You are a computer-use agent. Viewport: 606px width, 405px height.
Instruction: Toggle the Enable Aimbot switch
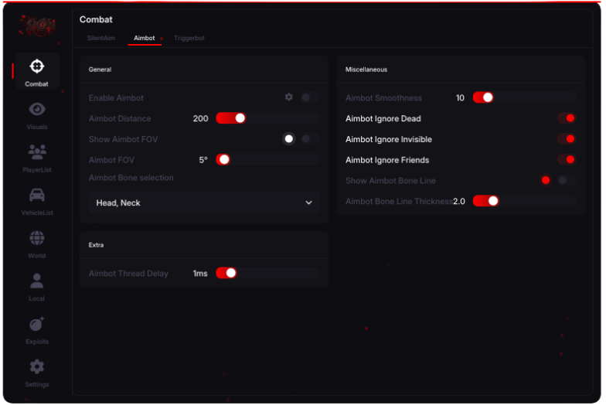pos(310,97)
